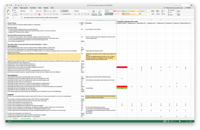Click the percent style icon

(x=79, y=14)
